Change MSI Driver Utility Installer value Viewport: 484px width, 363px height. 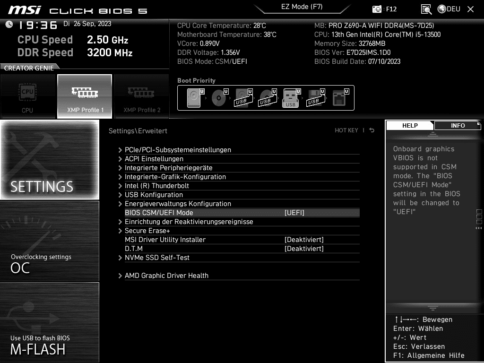(304, 240)
